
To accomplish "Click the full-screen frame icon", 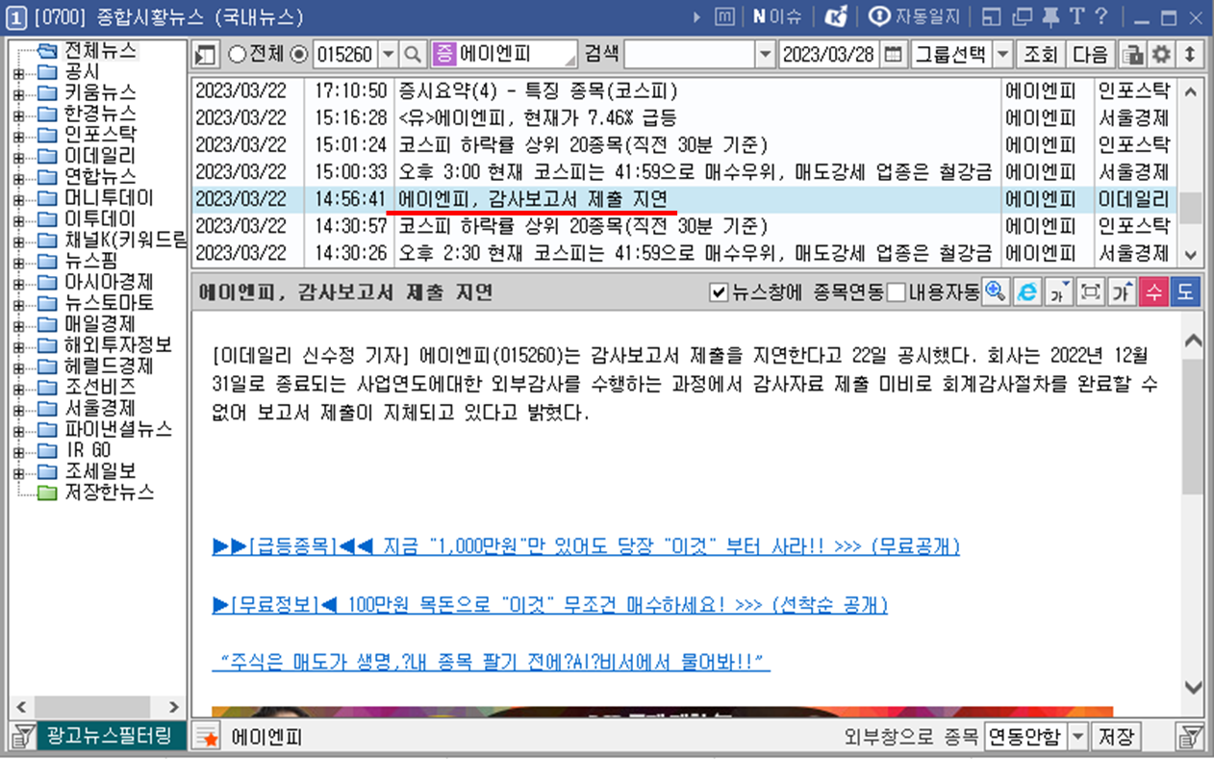I will (x=1091, y=291).
